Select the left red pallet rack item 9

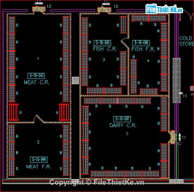click(14, 112)
